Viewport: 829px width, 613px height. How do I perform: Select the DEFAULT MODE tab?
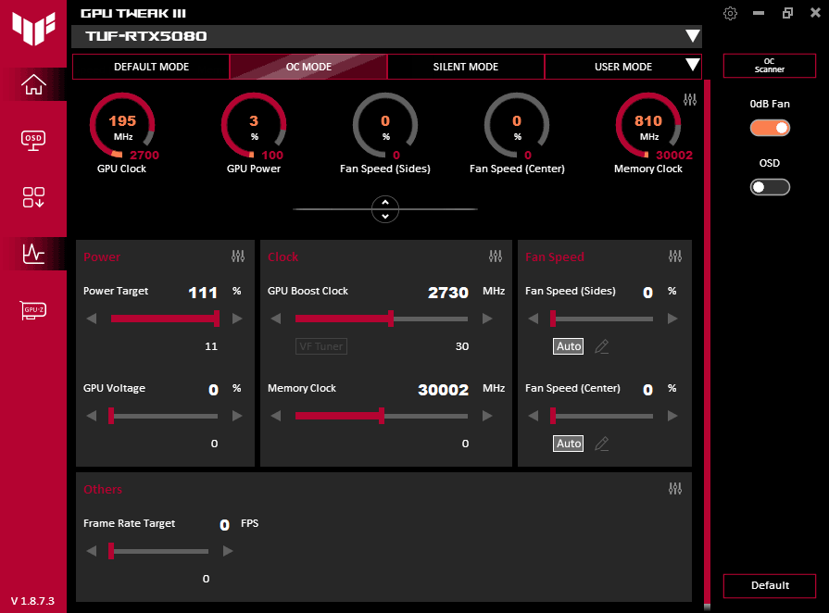coord(151,66)
